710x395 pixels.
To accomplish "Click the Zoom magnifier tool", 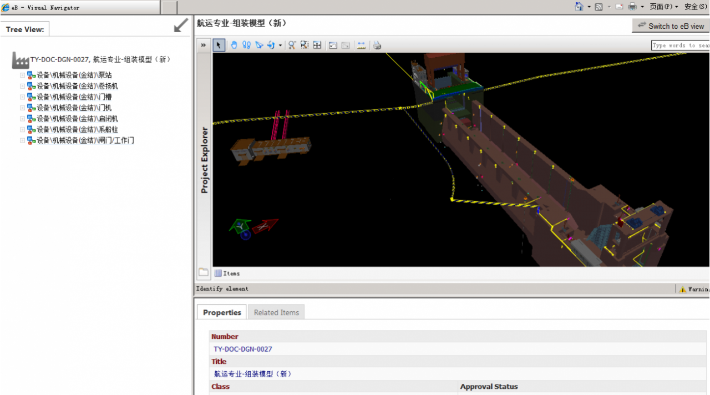I will tap(292, 45).
